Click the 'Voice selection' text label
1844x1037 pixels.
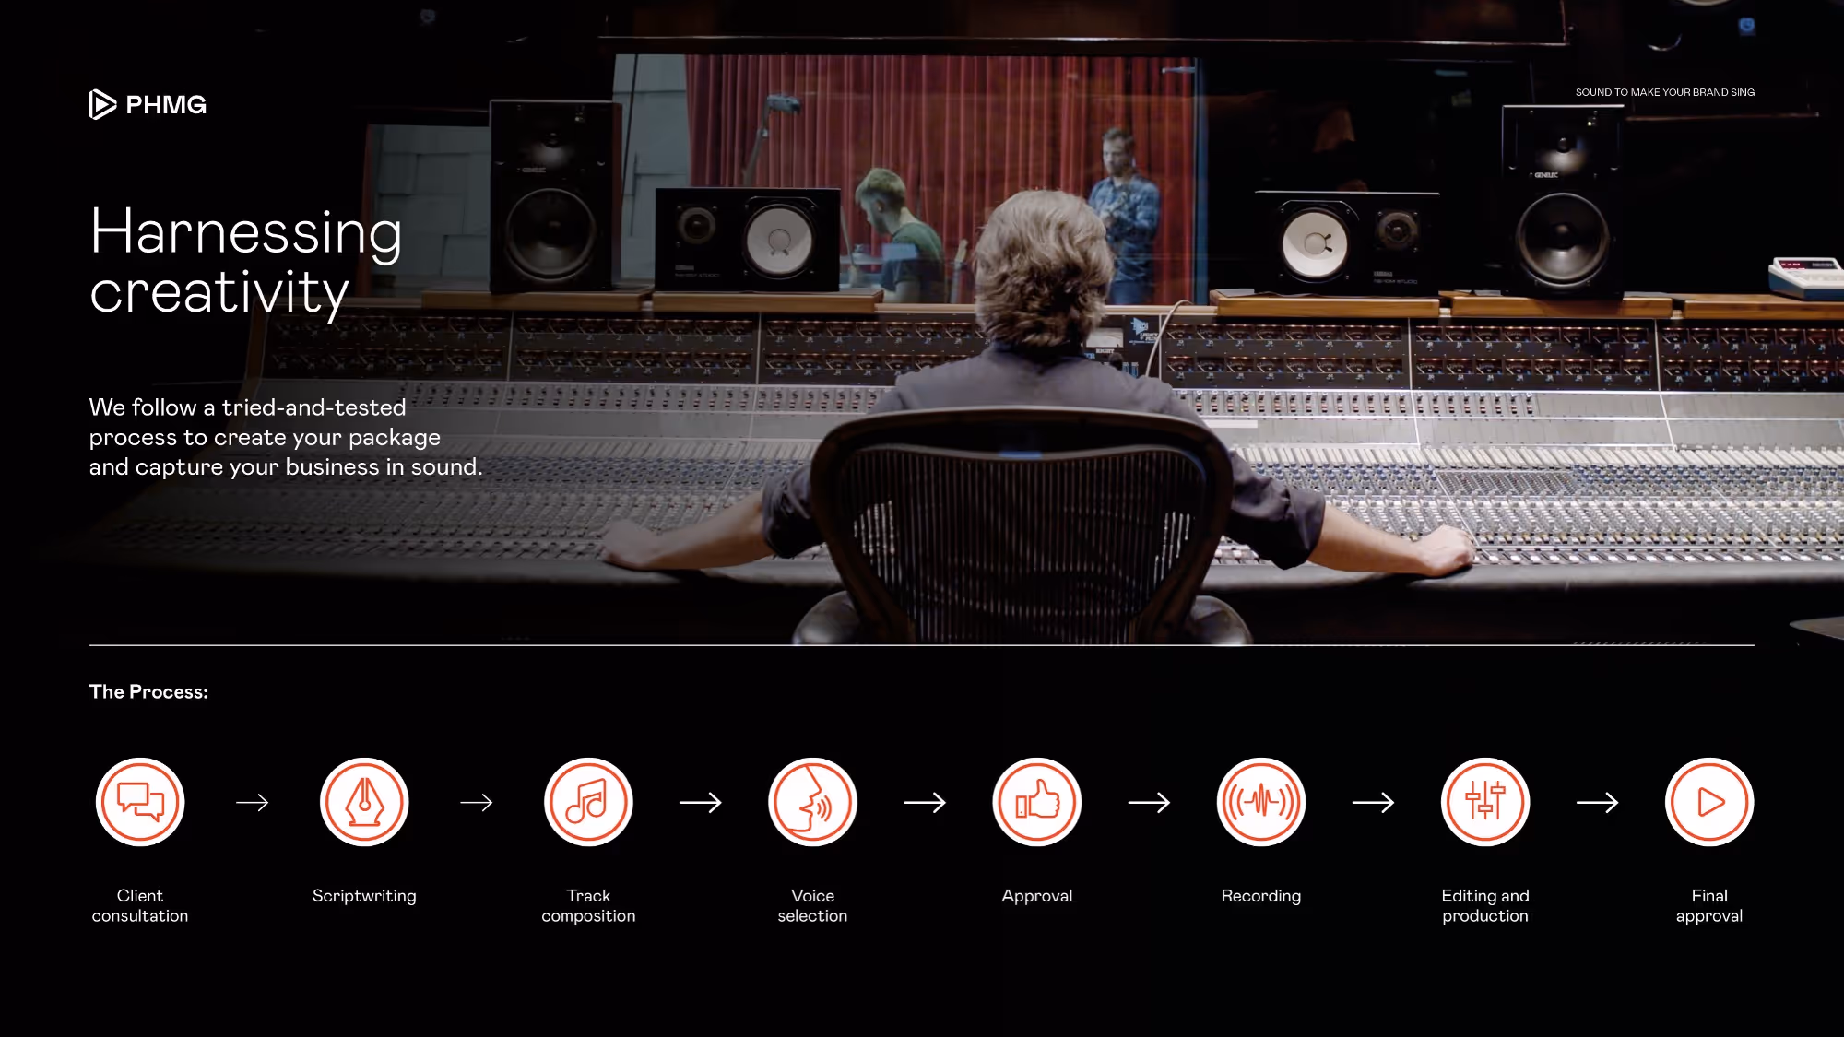[x=812, y=905]
